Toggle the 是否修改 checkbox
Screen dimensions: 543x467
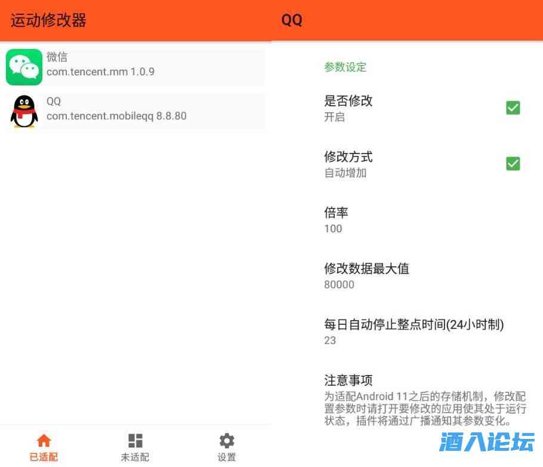513,107
